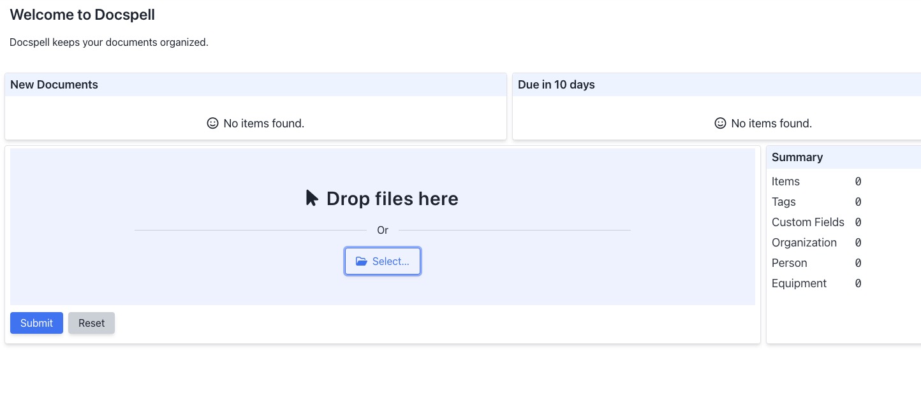Click the Equipment entry in Summary
This screenshot has width=921, height=407.
[799, 283]
